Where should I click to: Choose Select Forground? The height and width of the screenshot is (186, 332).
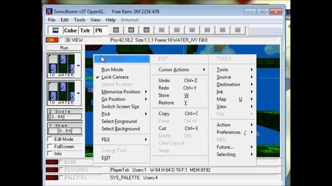(x=122, y=121)
